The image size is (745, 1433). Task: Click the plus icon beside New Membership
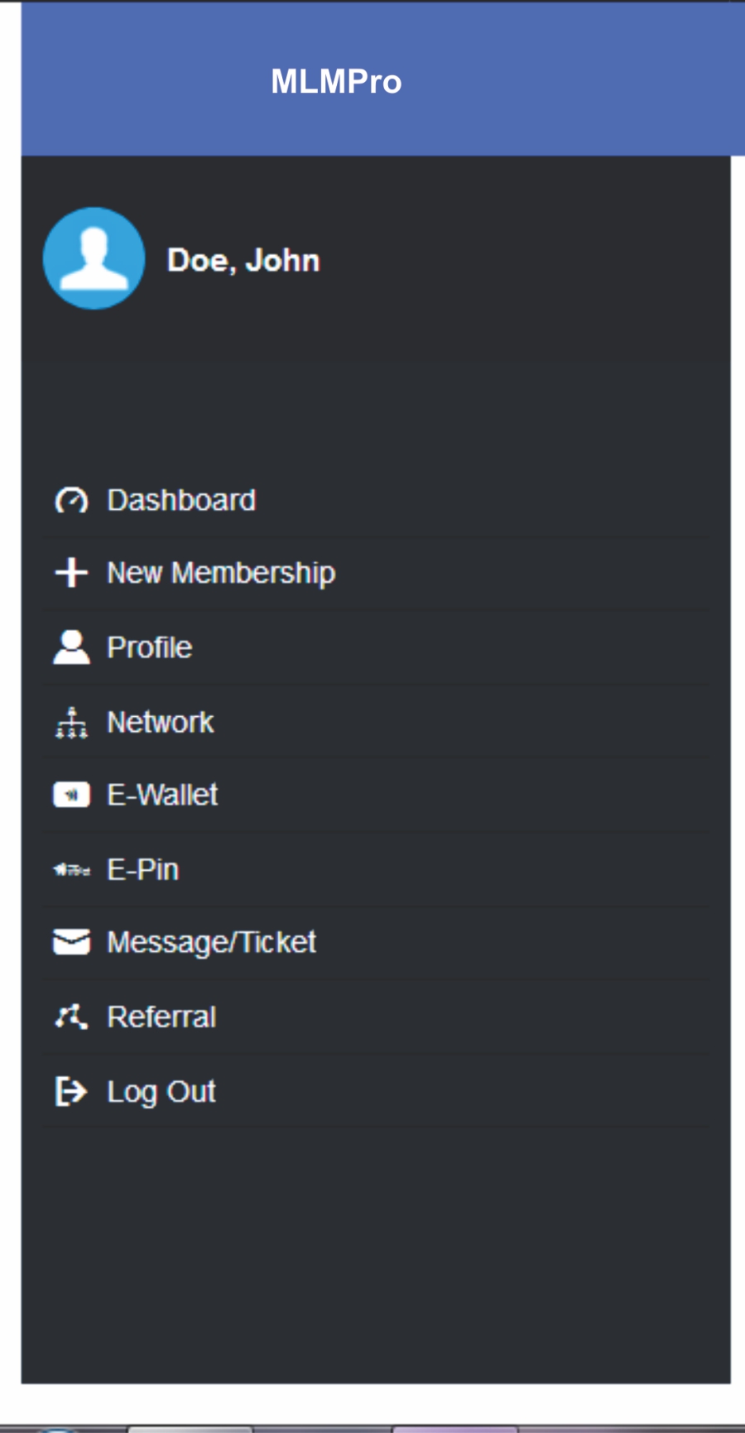71,572
